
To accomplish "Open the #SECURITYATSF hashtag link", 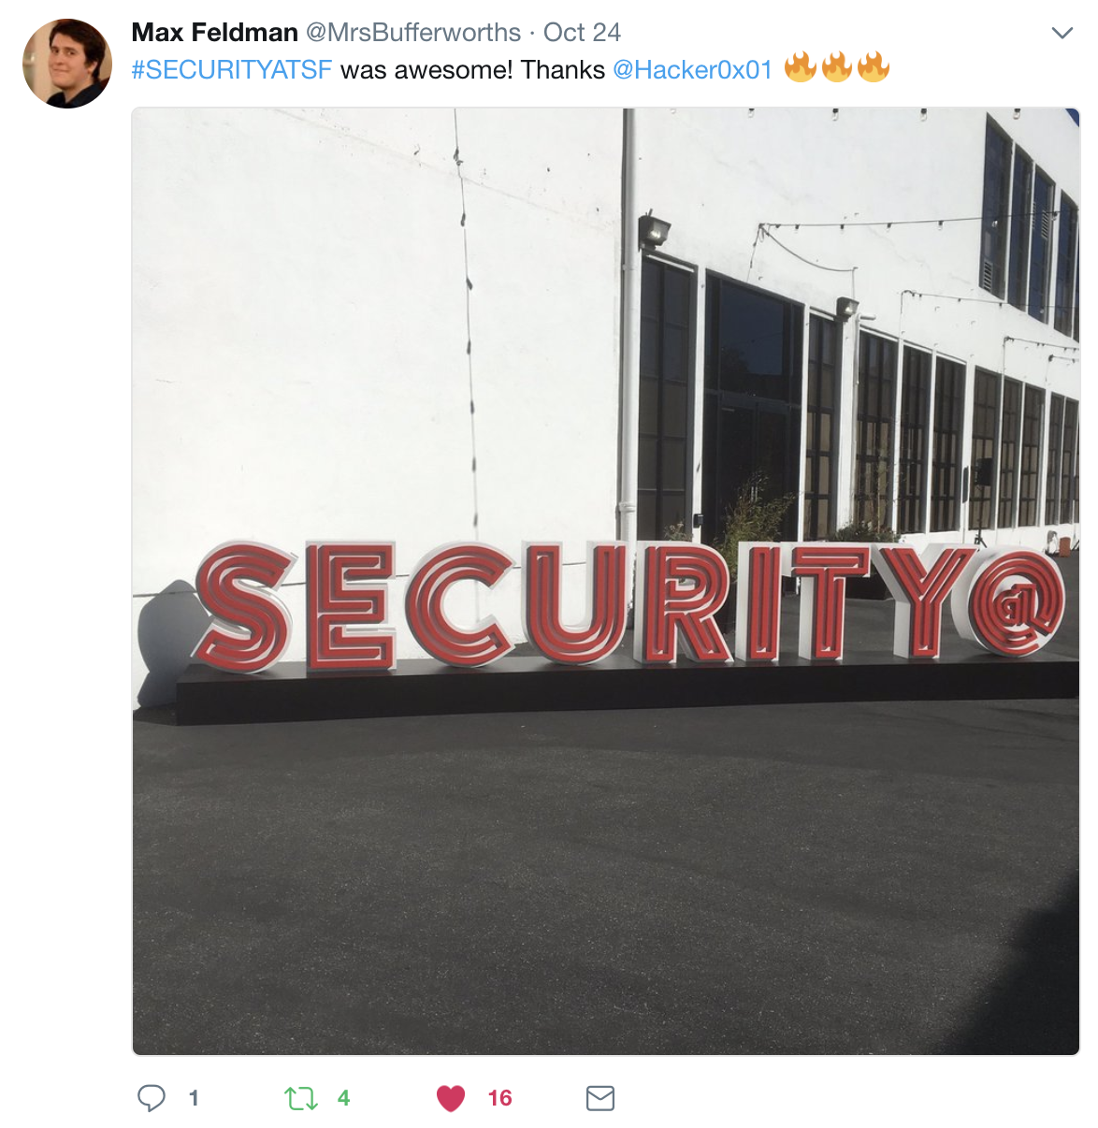I will (232, 70).
